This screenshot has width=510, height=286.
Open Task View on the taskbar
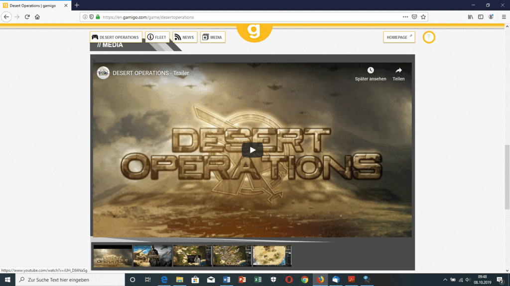(147, 280)
